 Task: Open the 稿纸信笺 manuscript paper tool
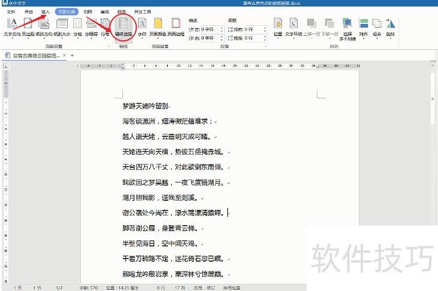coord(124,27)
